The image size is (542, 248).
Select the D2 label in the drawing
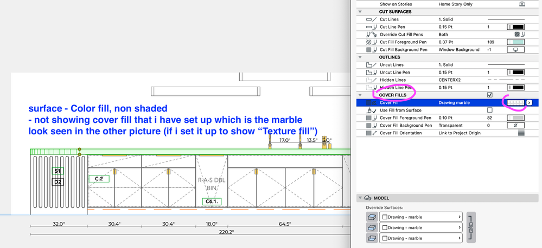[58, 182]
